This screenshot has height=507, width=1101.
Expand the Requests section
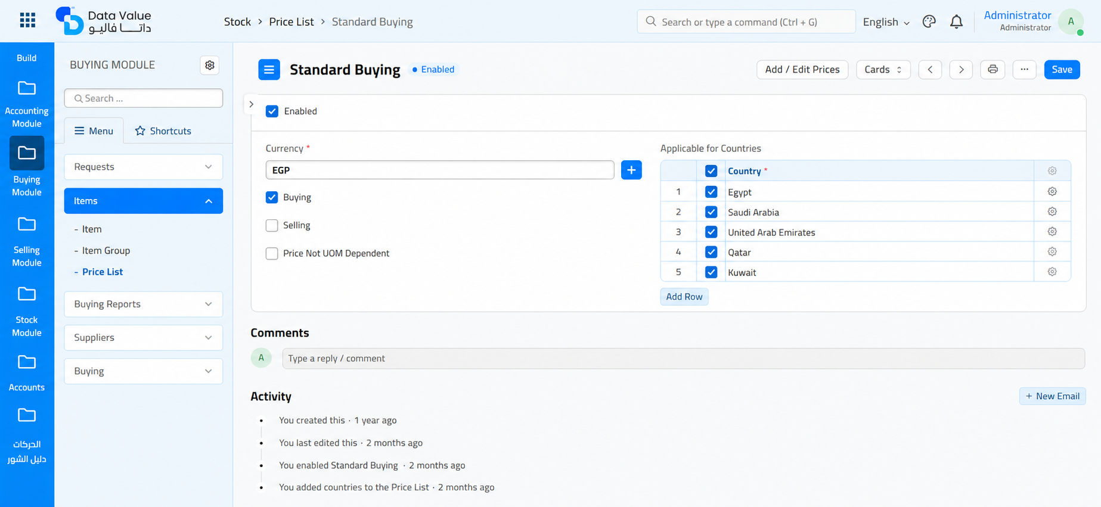coord(144,167)
